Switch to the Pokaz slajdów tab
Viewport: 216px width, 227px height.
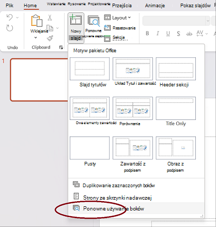pyautogui.click(x=195, y=6)
